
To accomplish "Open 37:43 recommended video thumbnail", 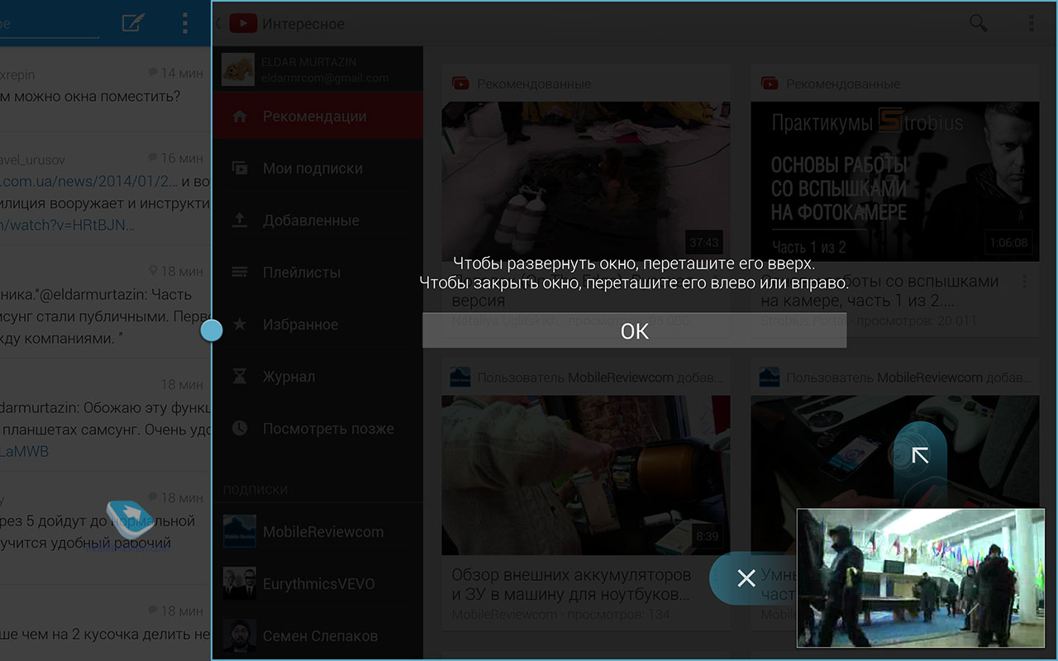I will pyautogui.click(x=586, y=181).
